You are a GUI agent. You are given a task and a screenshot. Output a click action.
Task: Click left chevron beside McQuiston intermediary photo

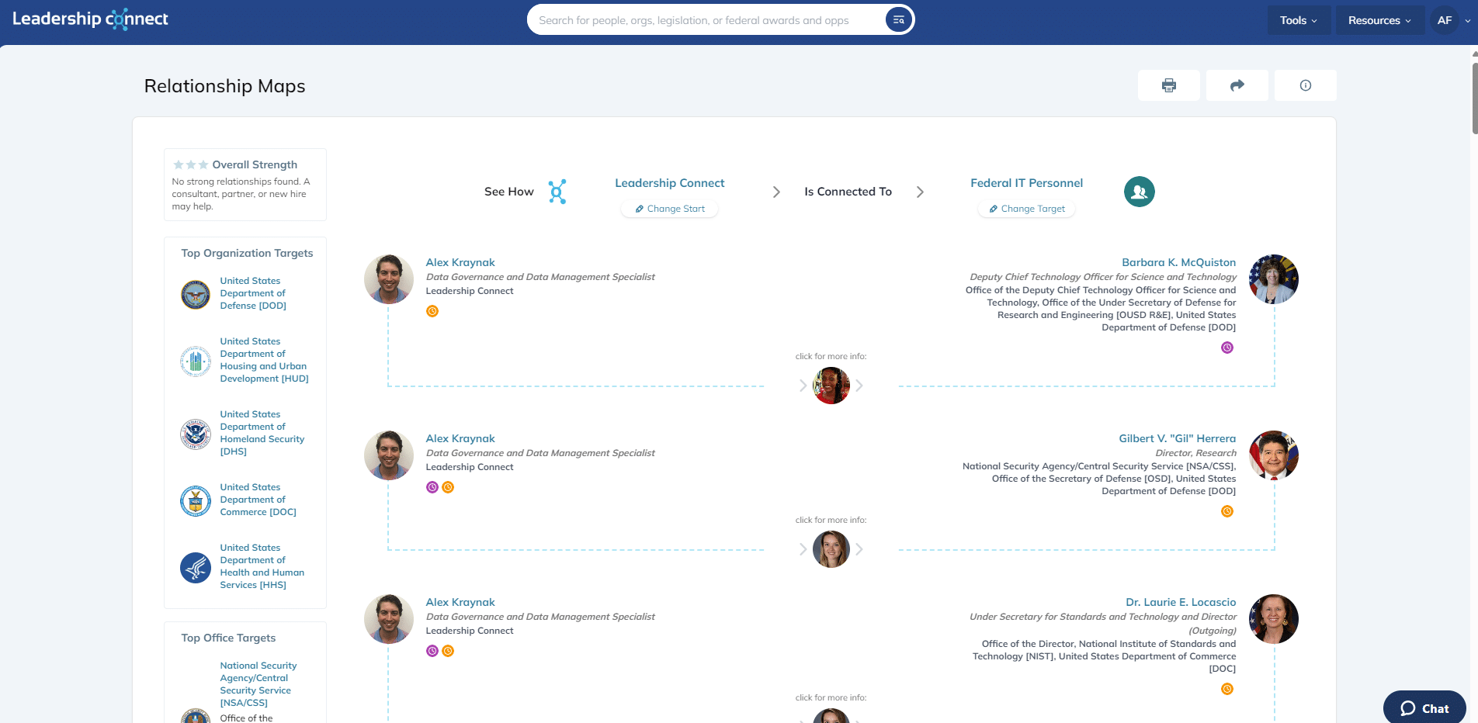click(803, 386)
